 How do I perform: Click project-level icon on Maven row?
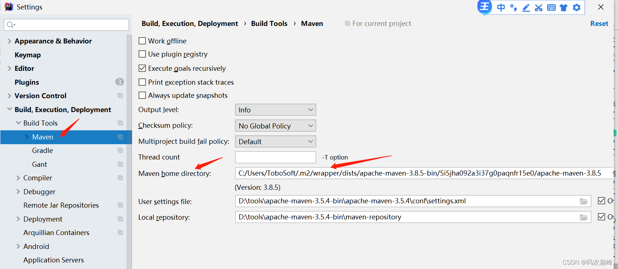[120, 137]
